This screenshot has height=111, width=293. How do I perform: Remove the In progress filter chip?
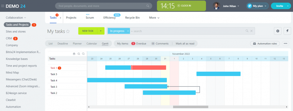click(x=128, y=31)
